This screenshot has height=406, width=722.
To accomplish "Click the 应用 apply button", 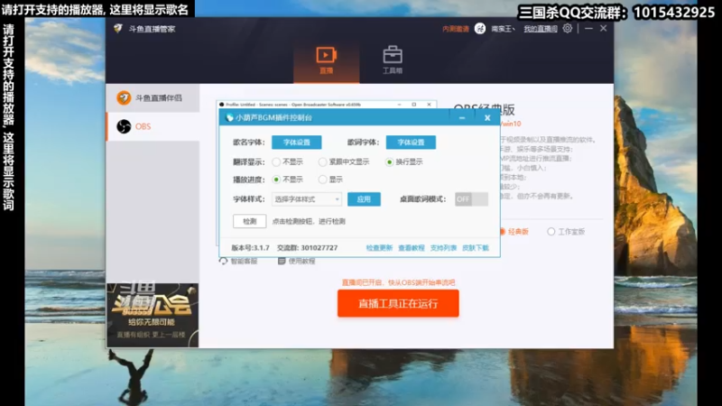I will [x=364, y=199].
